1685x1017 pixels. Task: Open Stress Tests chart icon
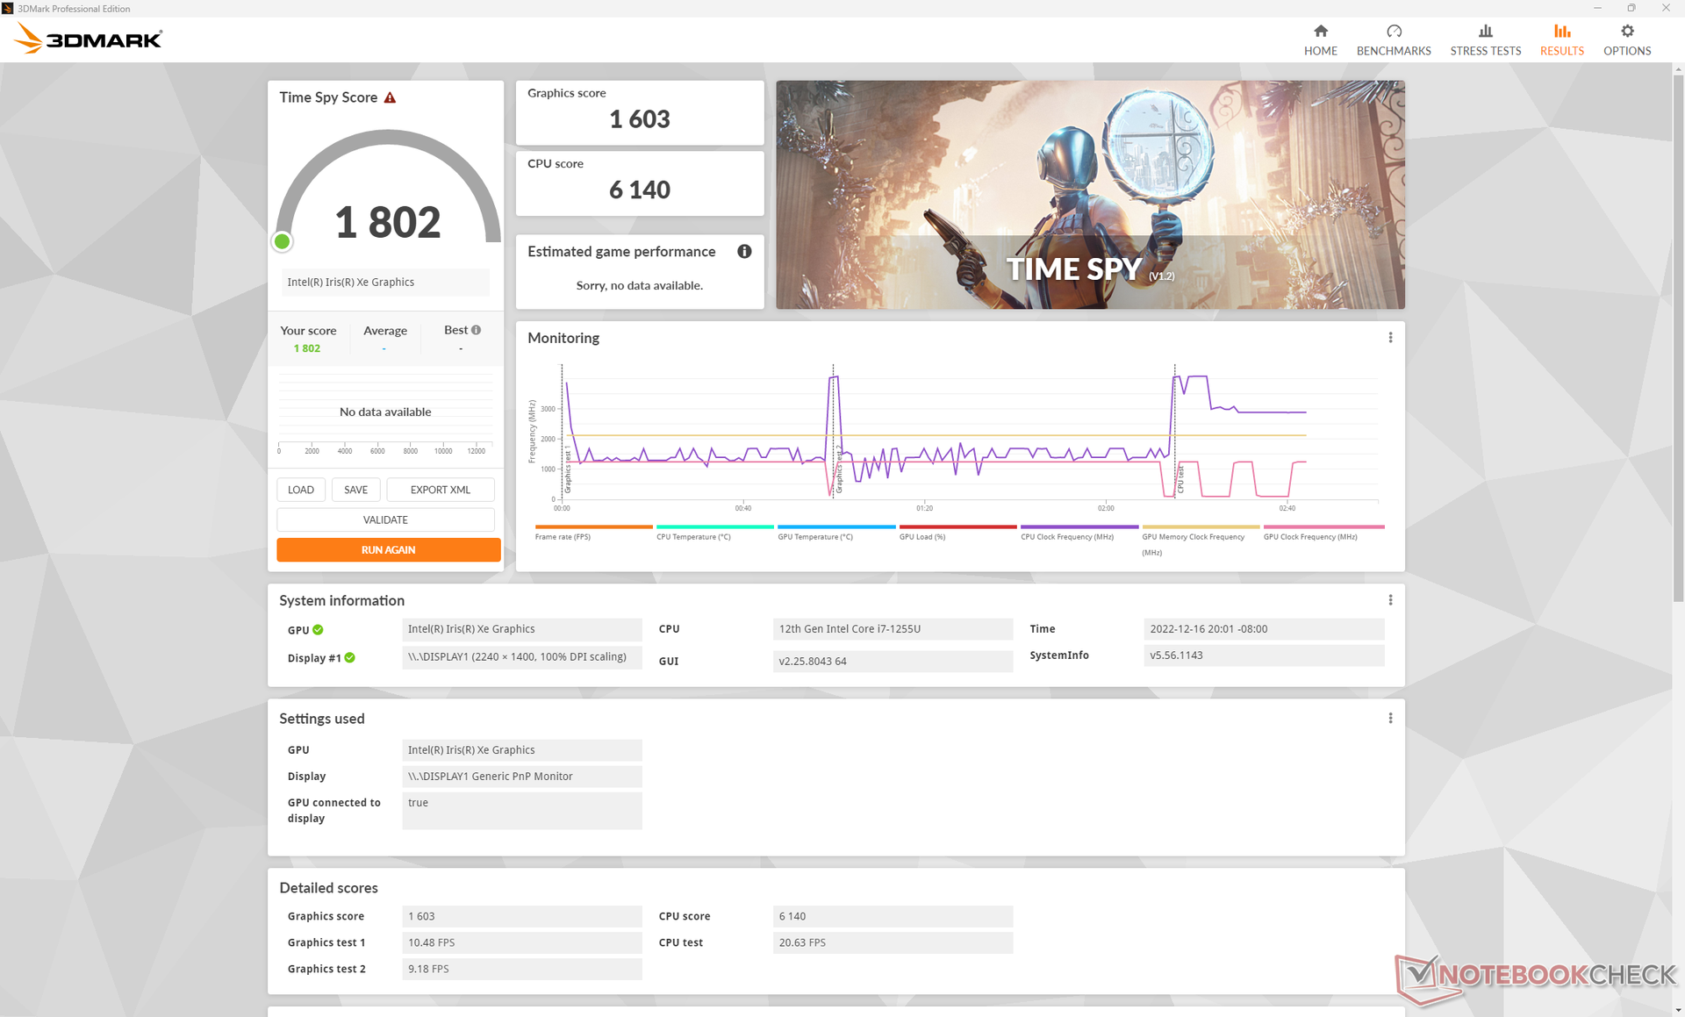coord(1485,32)
